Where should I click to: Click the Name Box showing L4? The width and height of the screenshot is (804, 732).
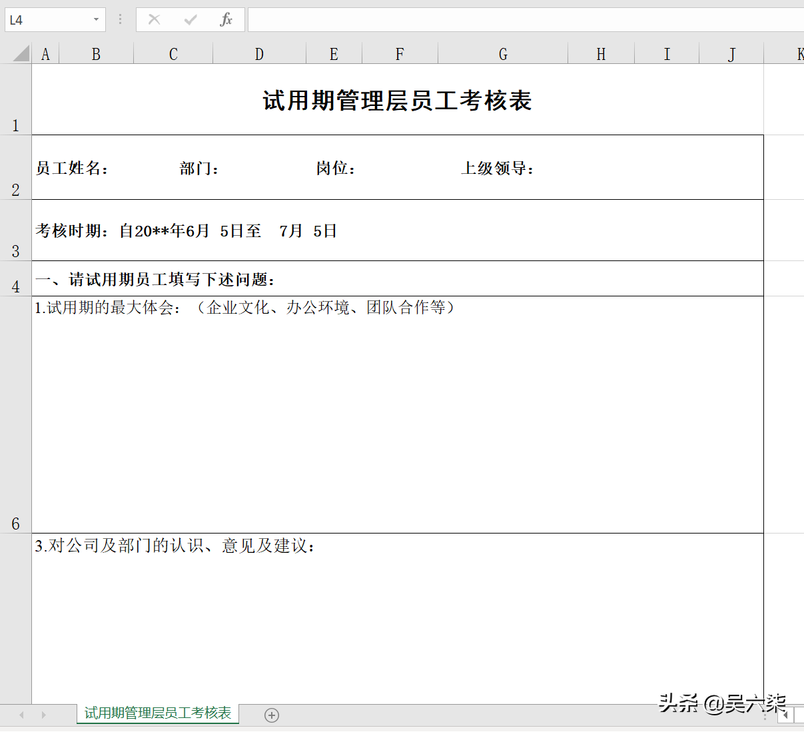[x=47, y=19]
